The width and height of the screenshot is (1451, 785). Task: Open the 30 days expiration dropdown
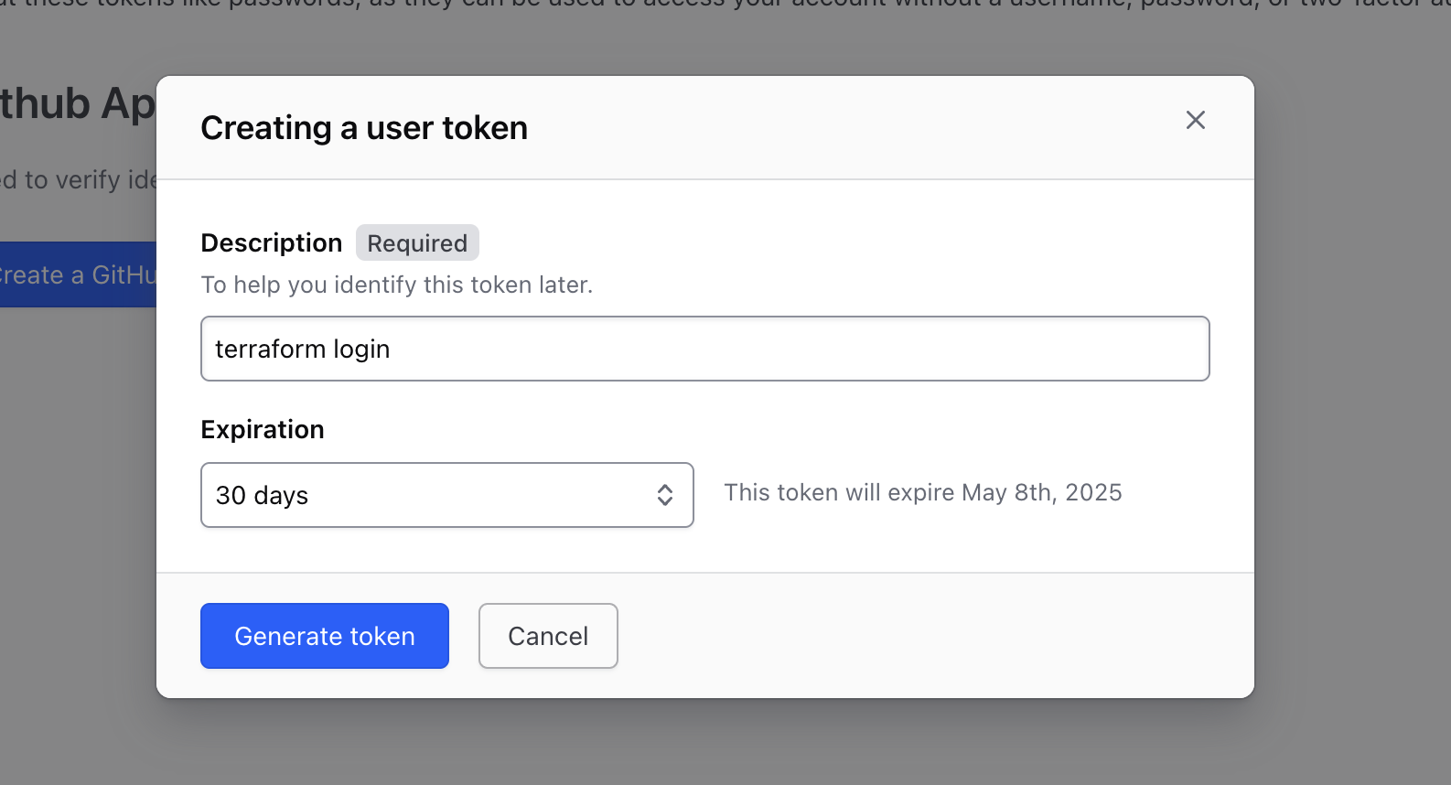(446, 495)
